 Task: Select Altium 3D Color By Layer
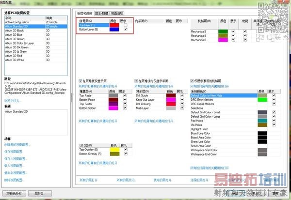point(36,43)
